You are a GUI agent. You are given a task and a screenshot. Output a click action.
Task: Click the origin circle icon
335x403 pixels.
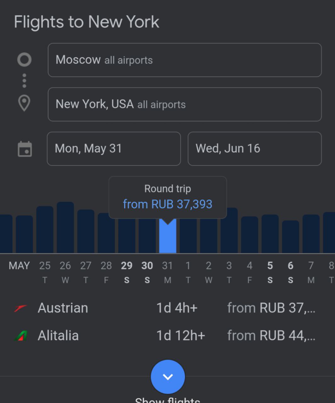[24, 60]
